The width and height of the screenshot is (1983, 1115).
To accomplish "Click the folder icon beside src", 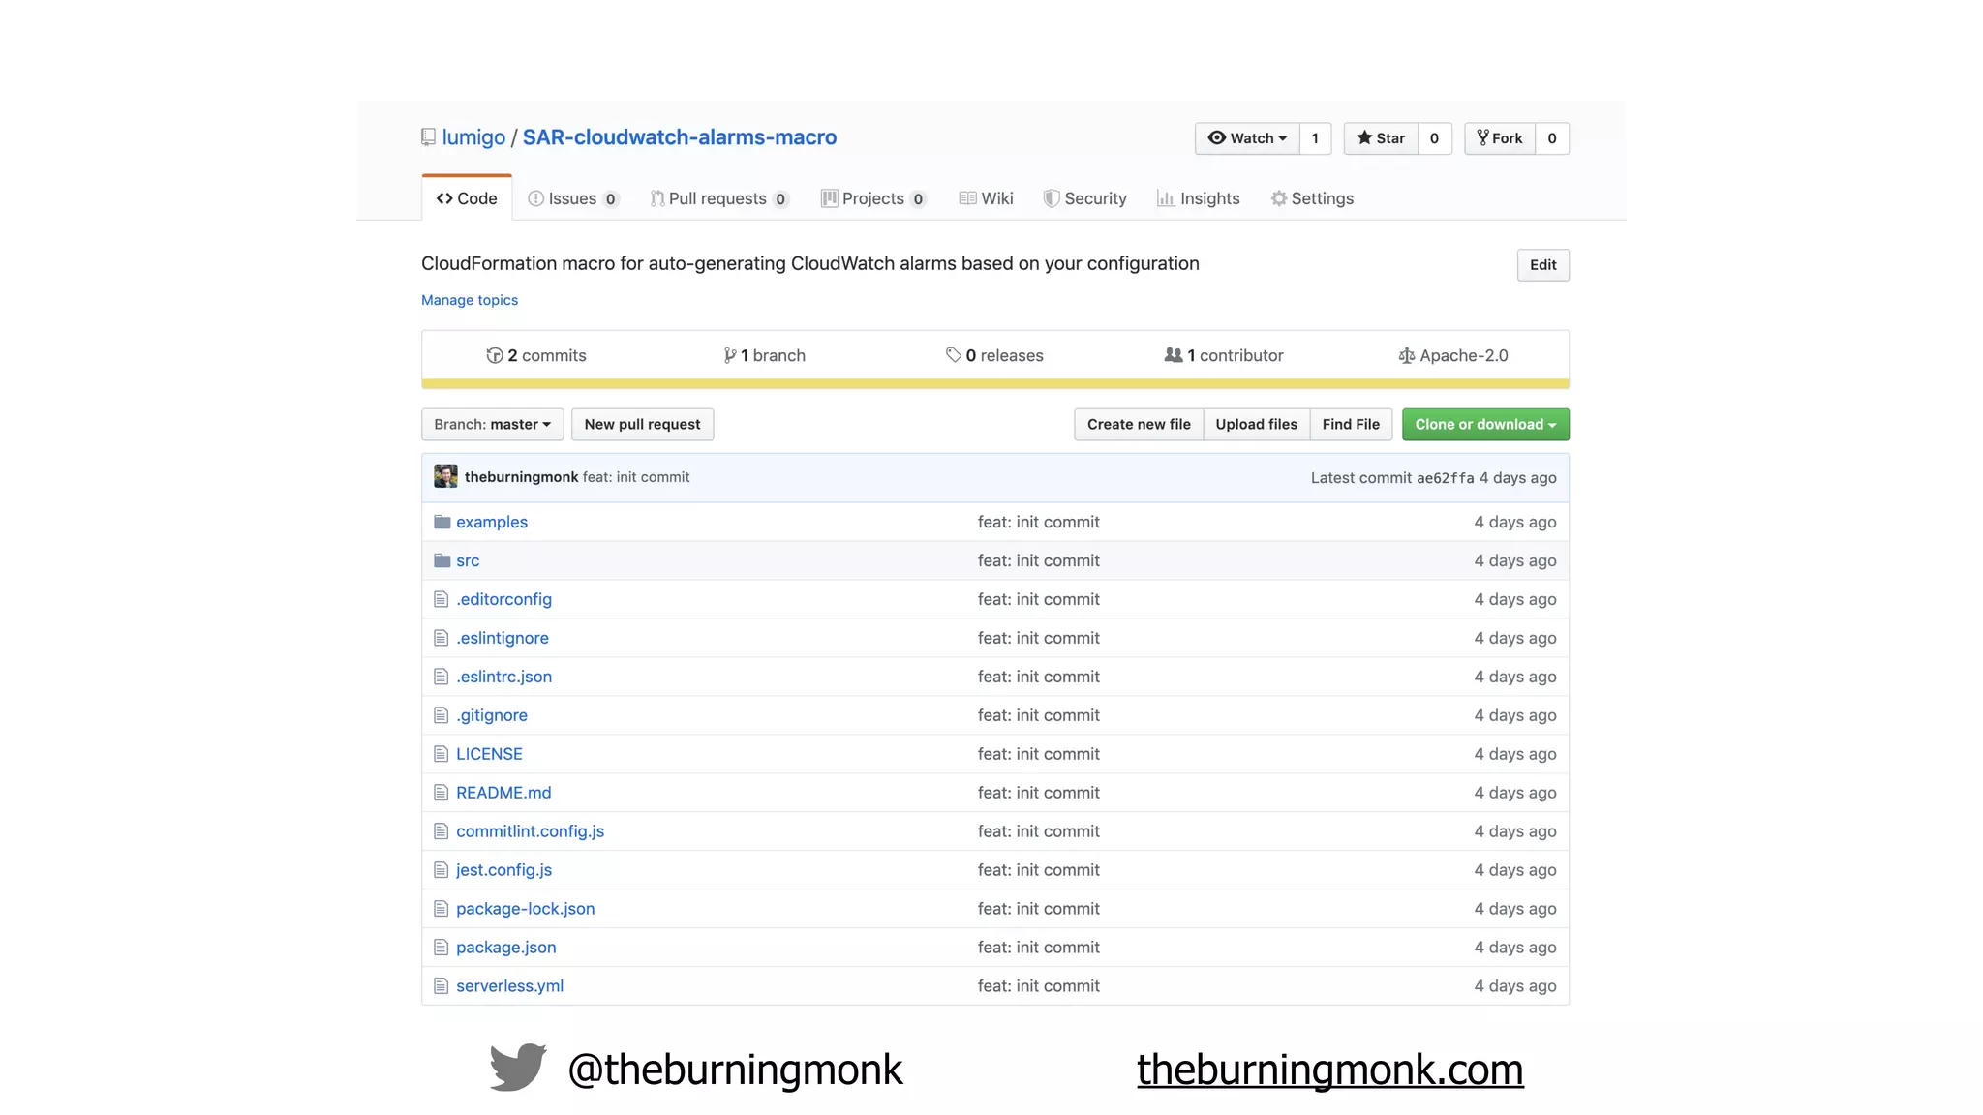I will click(x=442, y=560).
